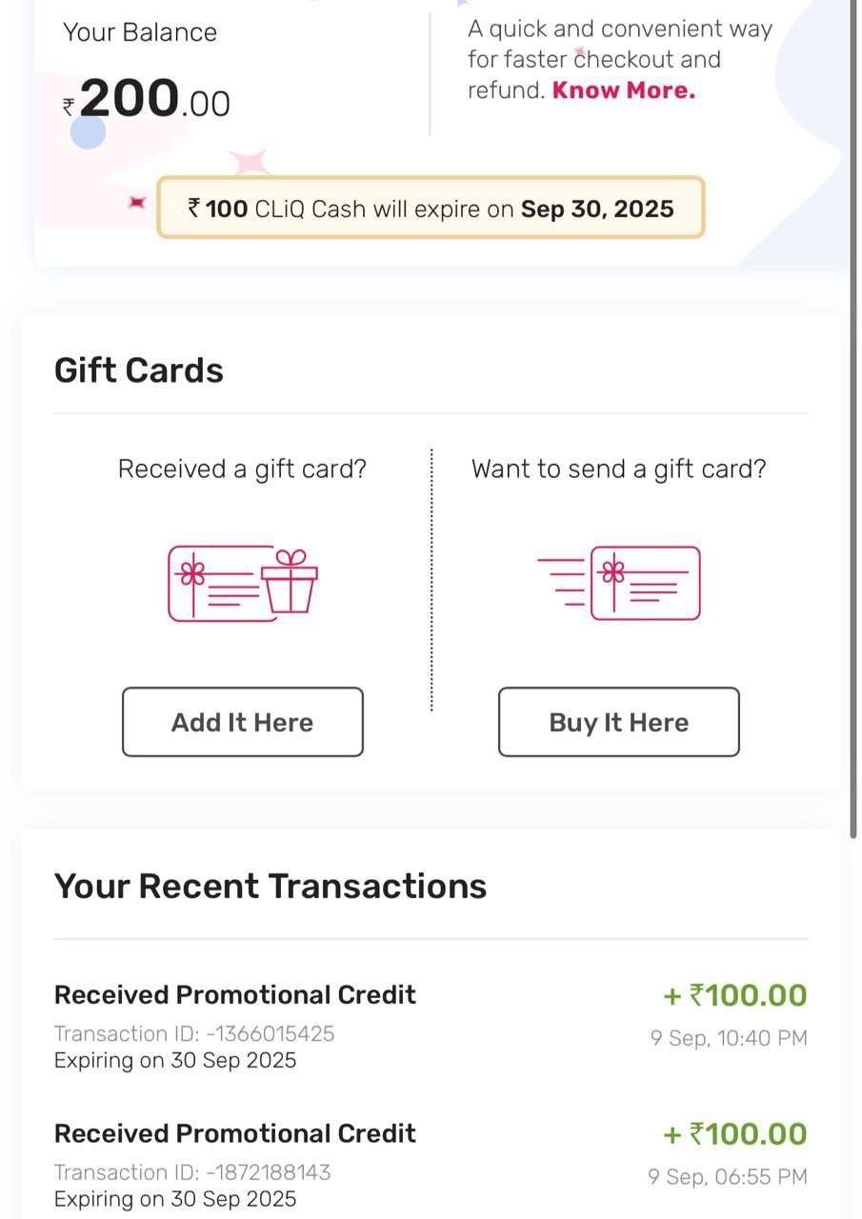
Task: Select Transaction ID -1366015425
Action: pyautogui.click(x=194, y=1033)
